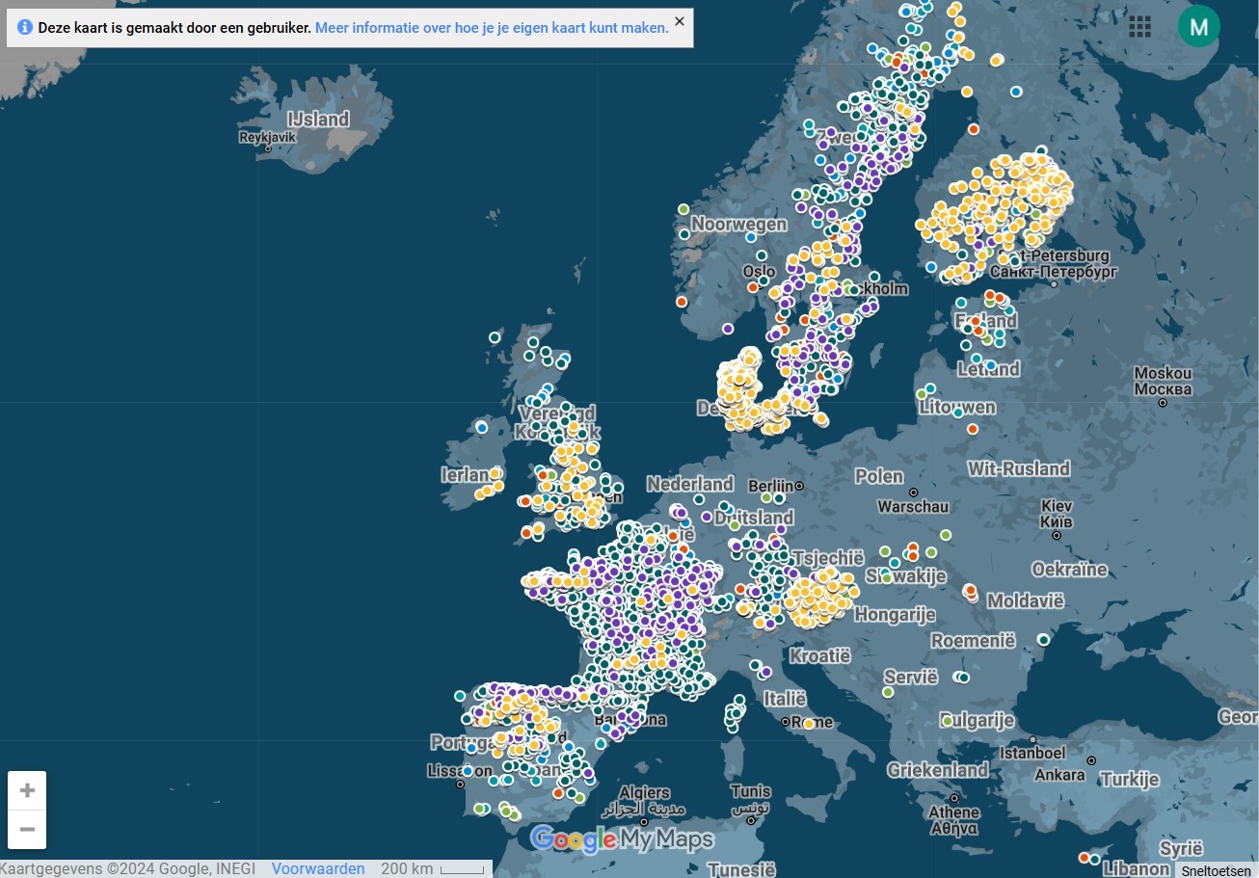This screenshot has height=878, width=1259.
Task: Click the Hongarije country label
Action: (896, 614)
